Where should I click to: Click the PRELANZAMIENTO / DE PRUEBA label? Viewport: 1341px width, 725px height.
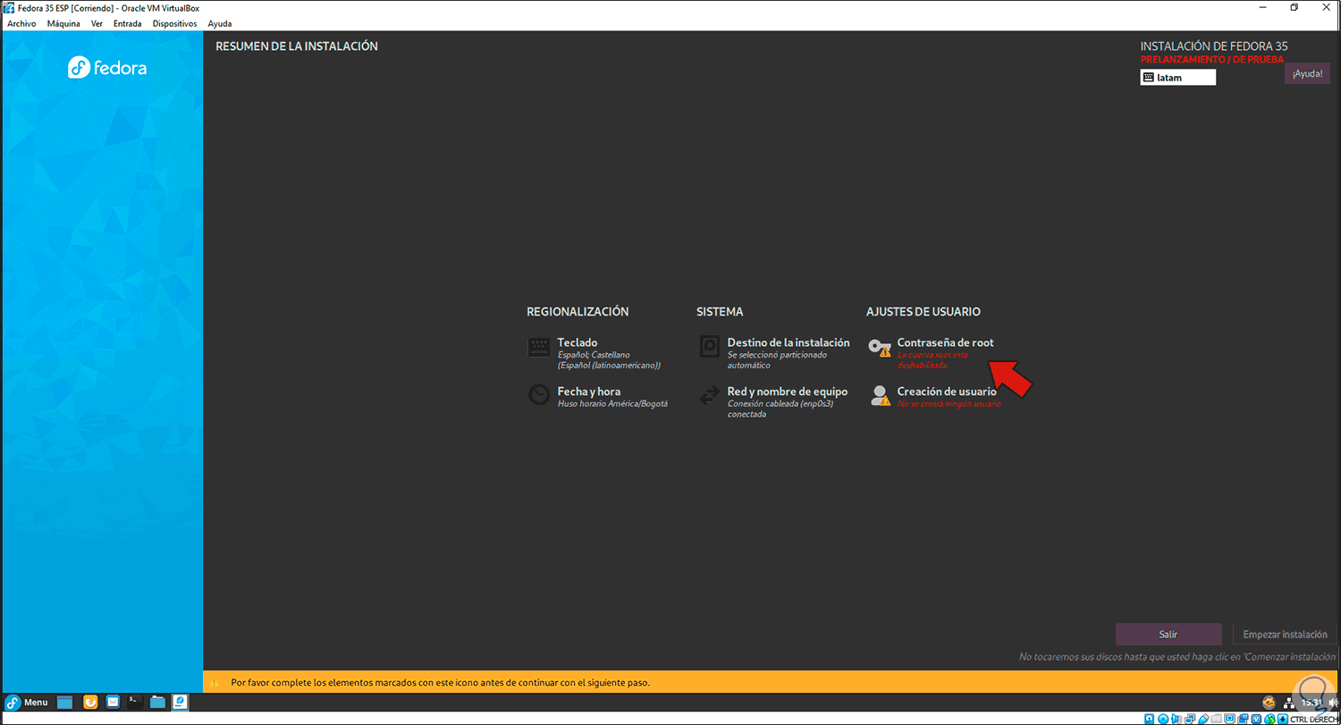pyautogui.click(x=1212, y=59)
